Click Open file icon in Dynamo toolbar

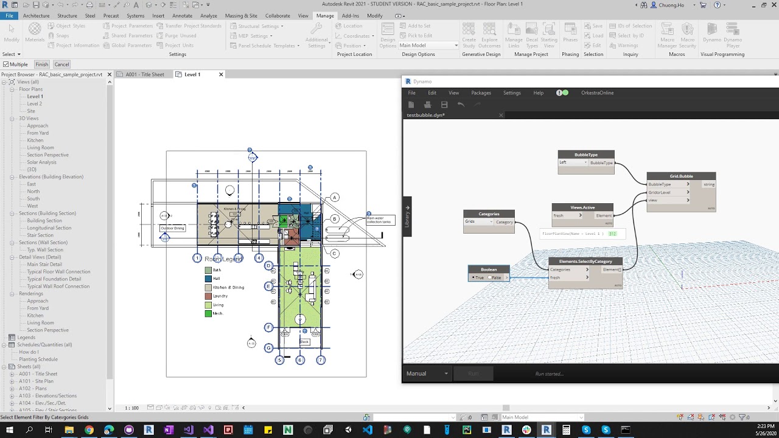click(x=428, y=105)
